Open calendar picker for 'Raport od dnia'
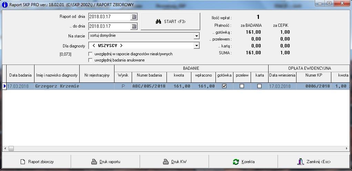The width and height of the screenshot is (352, 171). (x=133, y=17)
